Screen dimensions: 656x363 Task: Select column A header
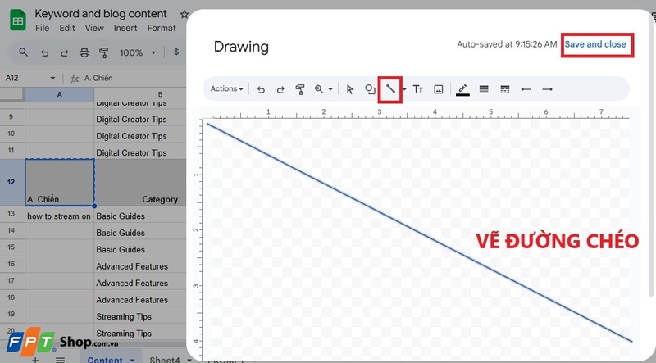(x=60, y=94)
